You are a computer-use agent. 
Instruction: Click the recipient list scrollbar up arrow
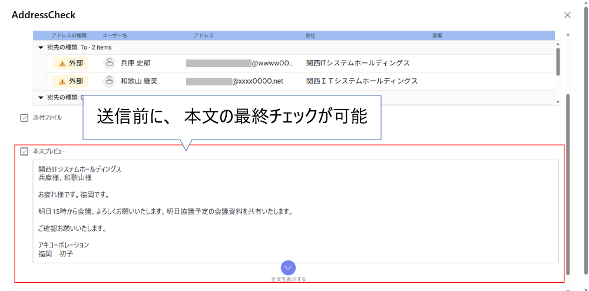tap(558, 43)
